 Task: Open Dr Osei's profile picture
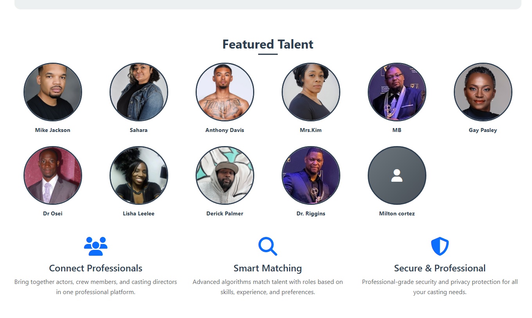(x=53, y=175)
